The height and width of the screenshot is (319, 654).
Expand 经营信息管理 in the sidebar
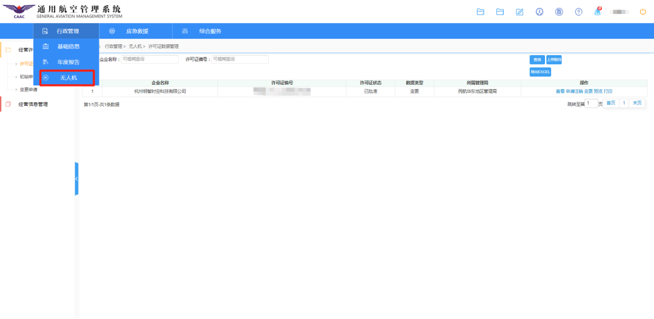(33, 104)
